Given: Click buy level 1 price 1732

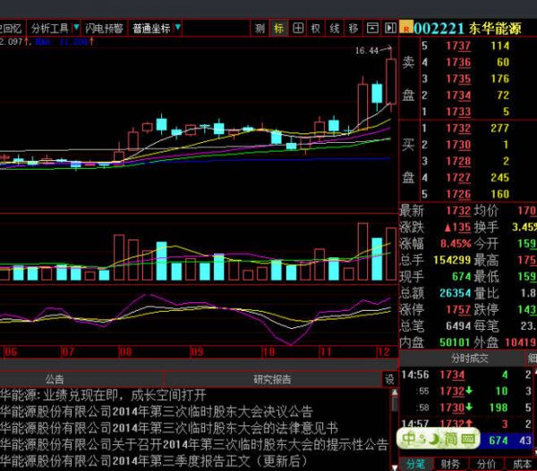Looking at the screenshot, I should click(458, 129).
